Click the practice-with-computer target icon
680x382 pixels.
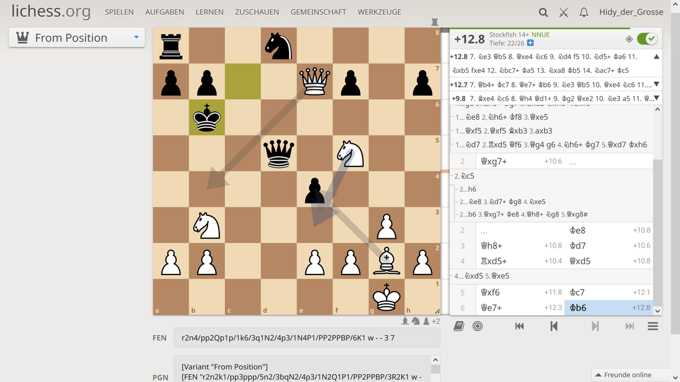(478, 327)
